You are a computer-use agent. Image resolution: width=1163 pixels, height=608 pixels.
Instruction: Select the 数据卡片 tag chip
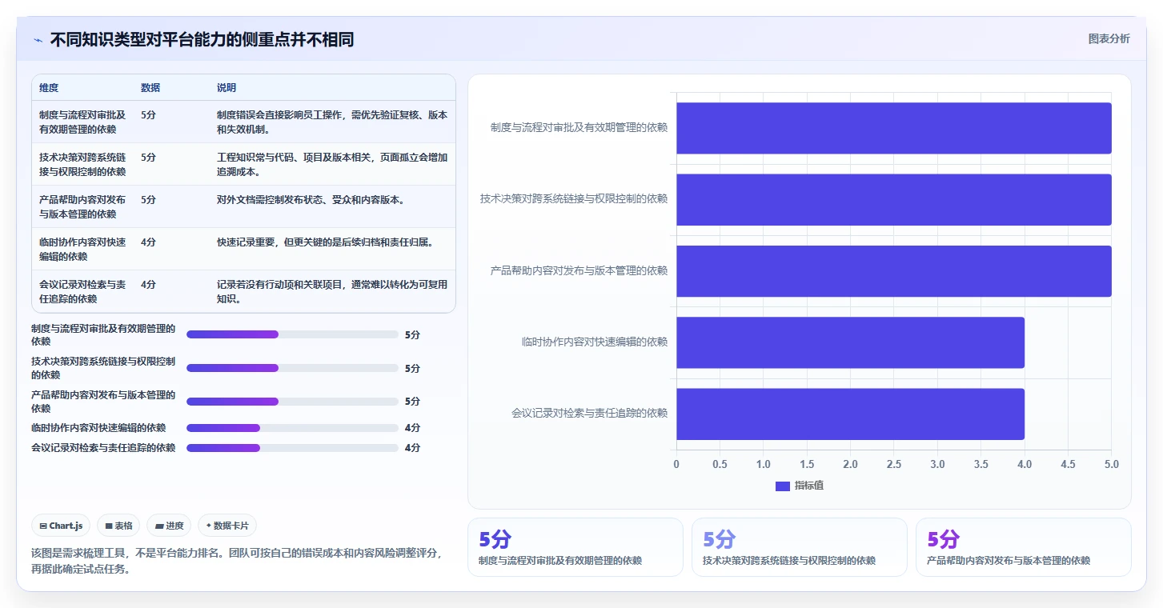227,526
